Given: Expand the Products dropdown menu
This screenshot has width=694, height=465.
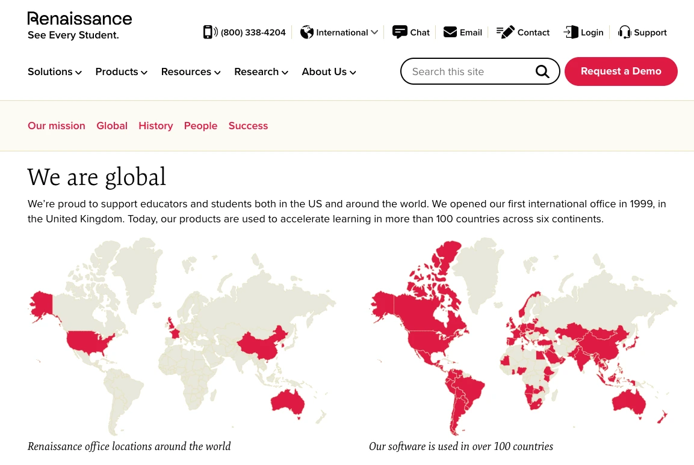Looking at the screenshot, I should pos(121,71).
